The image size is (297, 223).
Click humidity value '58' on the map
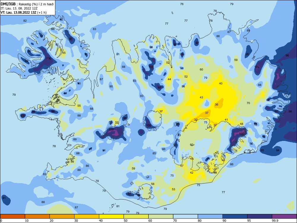pyautogui.click(x=153, y=184)
